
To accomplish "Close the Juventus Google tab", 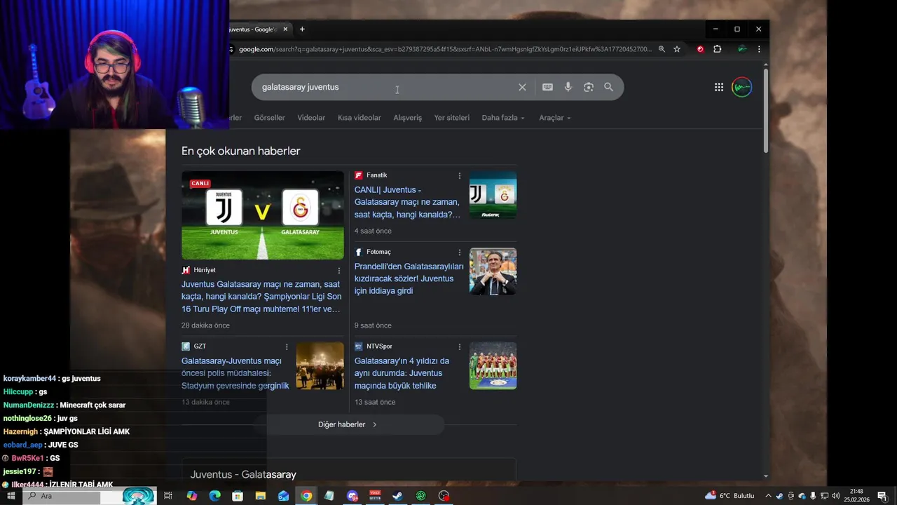I will pos(285,29).
